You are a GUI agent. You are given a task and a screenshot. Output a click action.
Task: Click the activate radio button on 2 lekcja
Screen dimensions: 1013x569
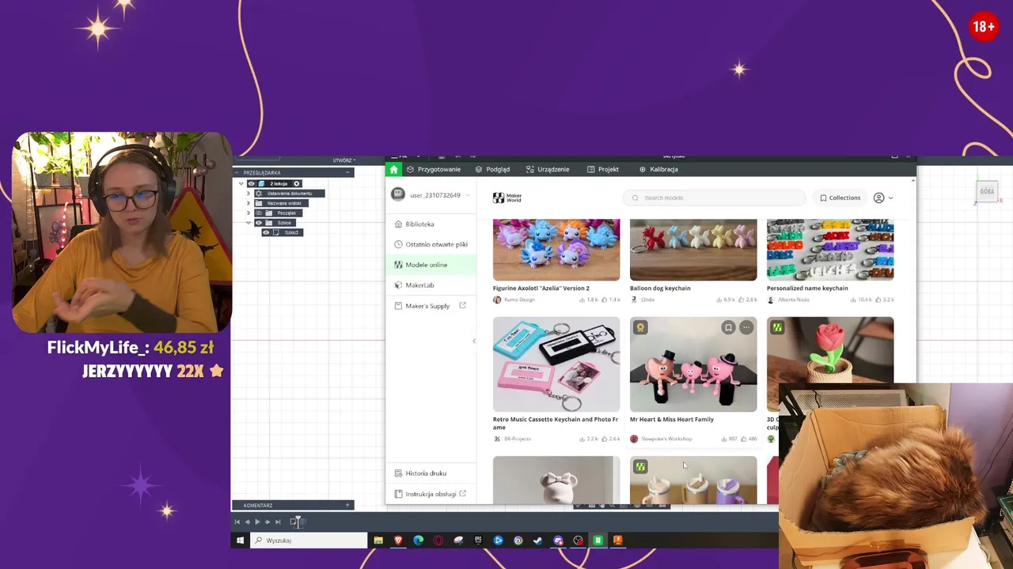click(x=297, y=183)
